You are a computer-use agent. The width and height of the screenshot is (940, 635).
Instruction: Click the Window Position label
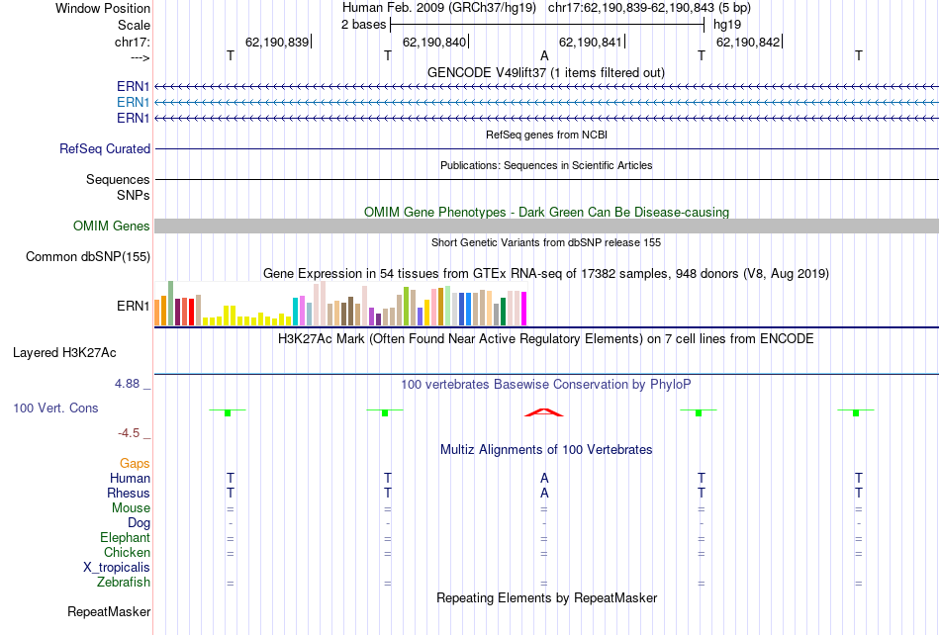pyautogui.click(x=103, y=8)
